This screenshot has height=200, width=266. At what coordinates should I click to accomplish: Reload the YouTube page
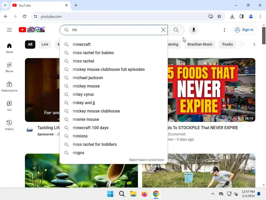(x=24, y=16)
